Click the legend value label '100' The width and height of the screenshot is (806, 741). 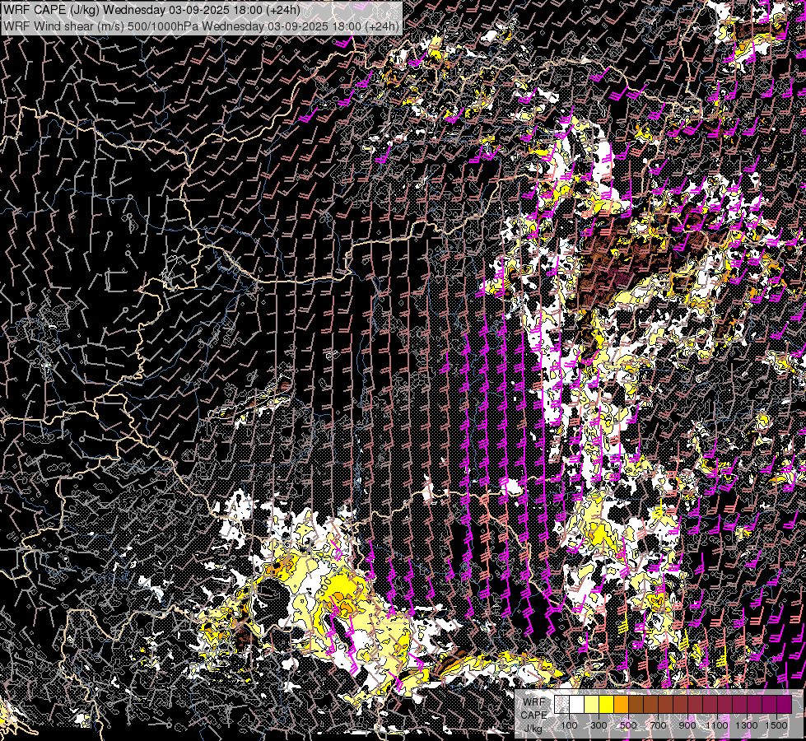pyautogui.click(x=569, y=725)
